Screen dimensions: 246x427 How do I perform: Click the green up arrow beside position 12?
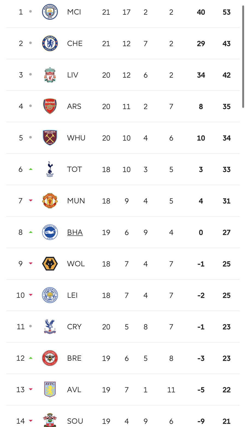coord(31,358)
